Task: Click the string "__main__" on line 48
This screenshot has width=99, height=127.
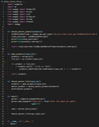Action: pyautogui.click(x=27, y=121)
